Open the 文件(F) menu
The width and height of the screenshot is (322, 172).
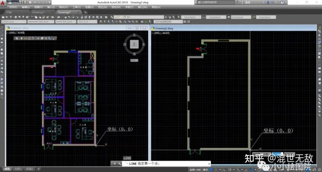coord(13,7)
